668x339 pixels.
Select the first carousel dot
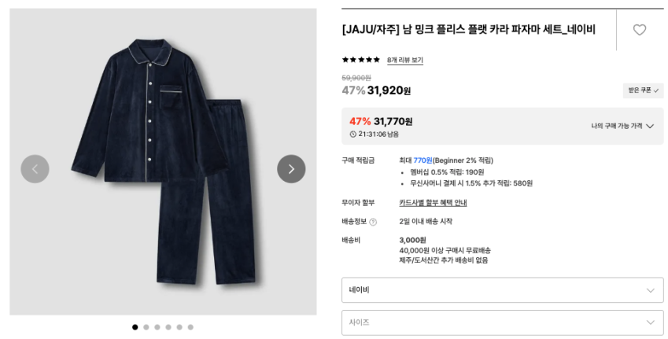click(x=135, y=327)
